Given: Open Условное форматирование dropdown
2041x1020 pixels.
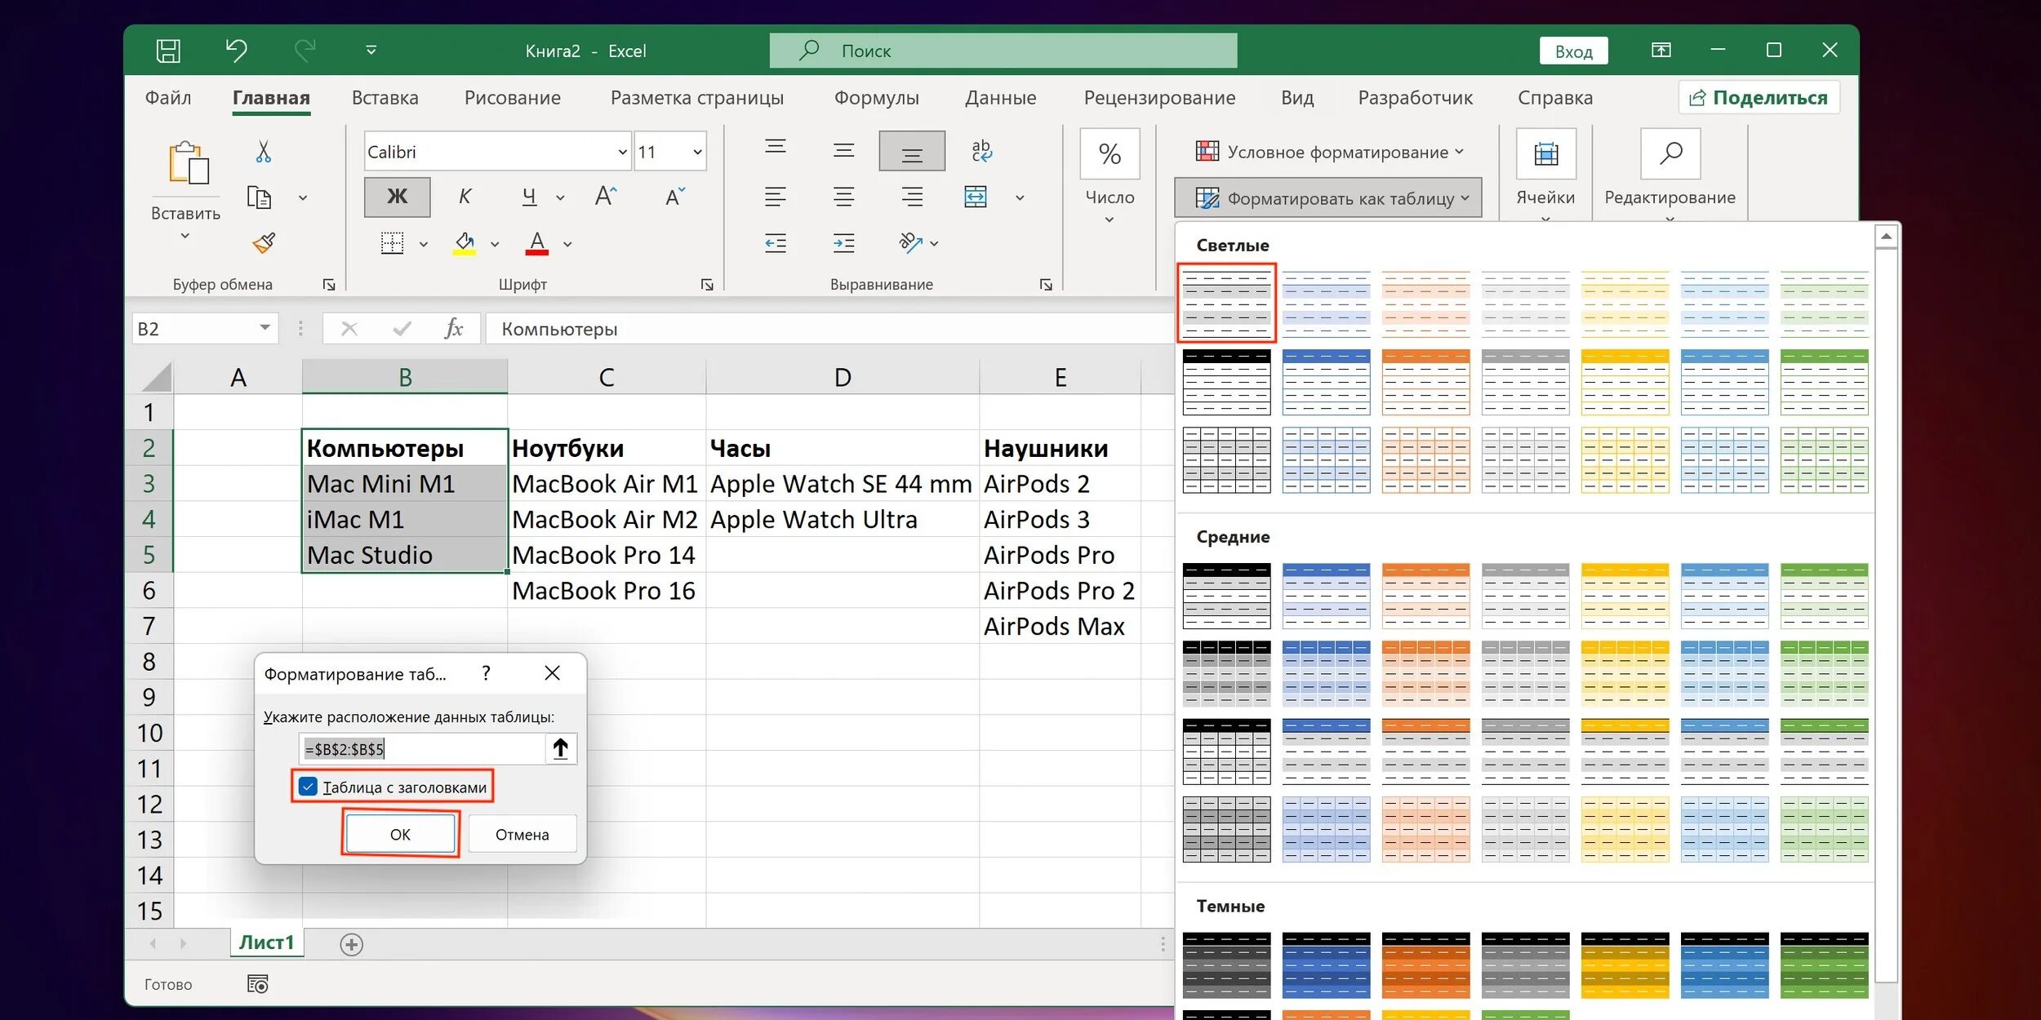Looking at the screenshot, I should [1329, 152].
